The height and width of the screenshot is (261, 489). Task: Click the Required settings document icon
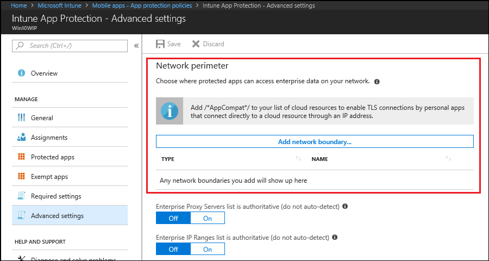[x=22, y=196]
